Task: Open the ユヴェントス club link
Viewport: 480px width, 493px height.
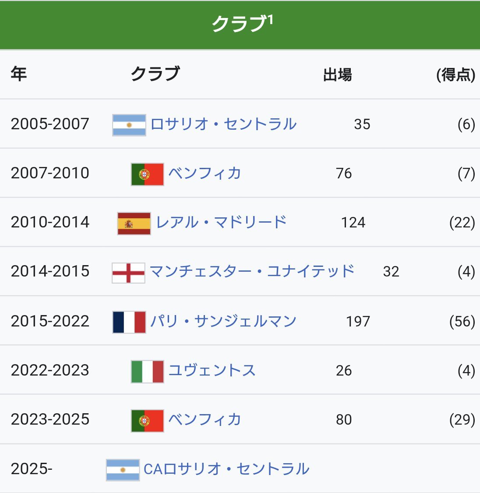Action: [x=212, y=370]
